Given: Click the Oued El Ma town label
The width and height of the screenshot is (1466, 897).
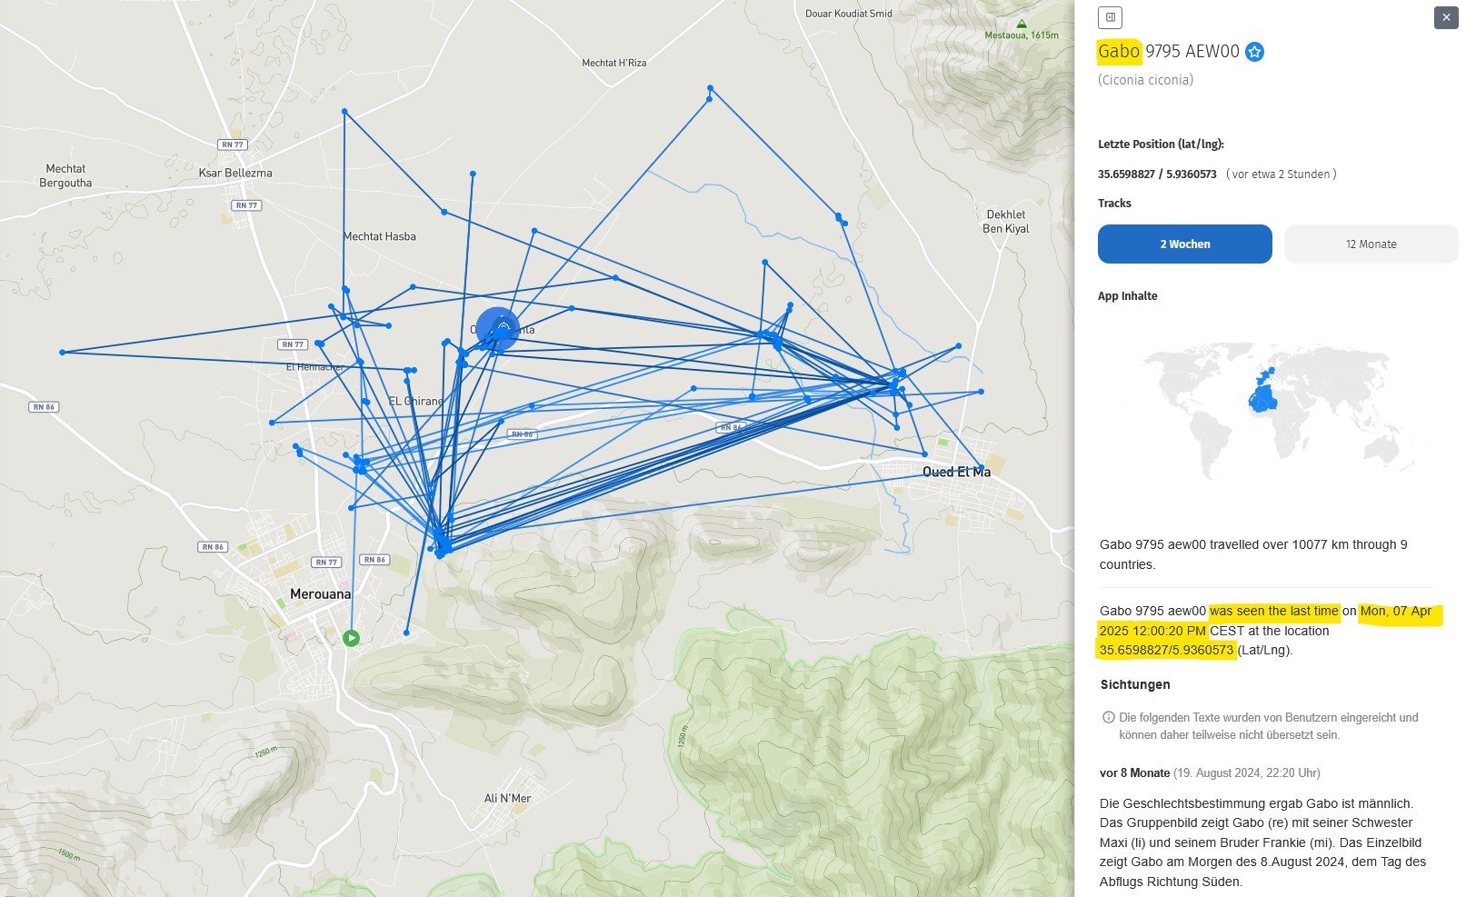Looking at the screenshot, I should point(956,472).
